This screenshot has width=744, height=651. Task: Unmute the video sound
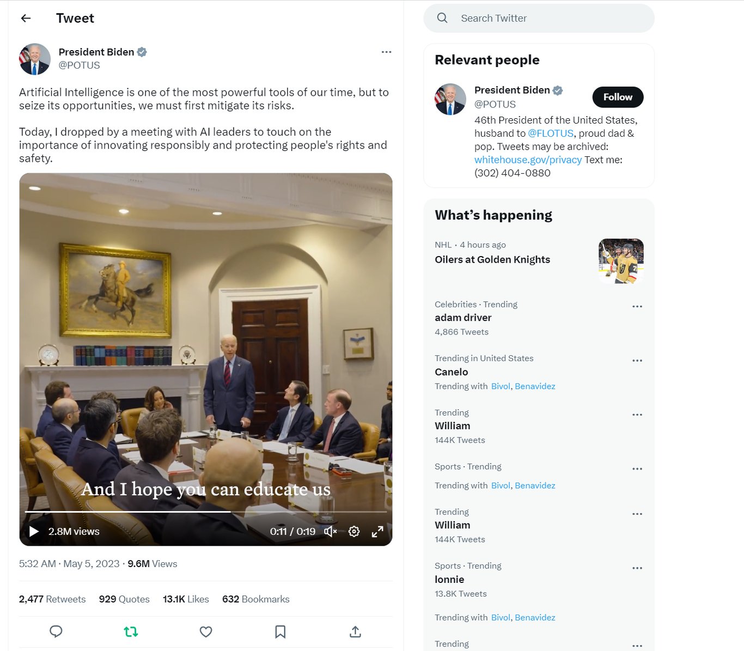click(x=330, y=532)
